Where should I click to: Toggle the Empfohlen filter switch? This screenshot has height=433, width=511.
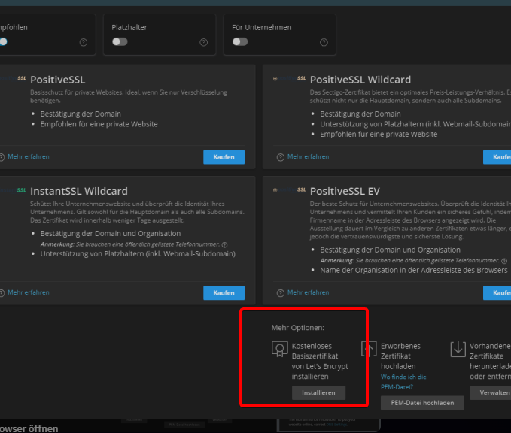point(3,42)
